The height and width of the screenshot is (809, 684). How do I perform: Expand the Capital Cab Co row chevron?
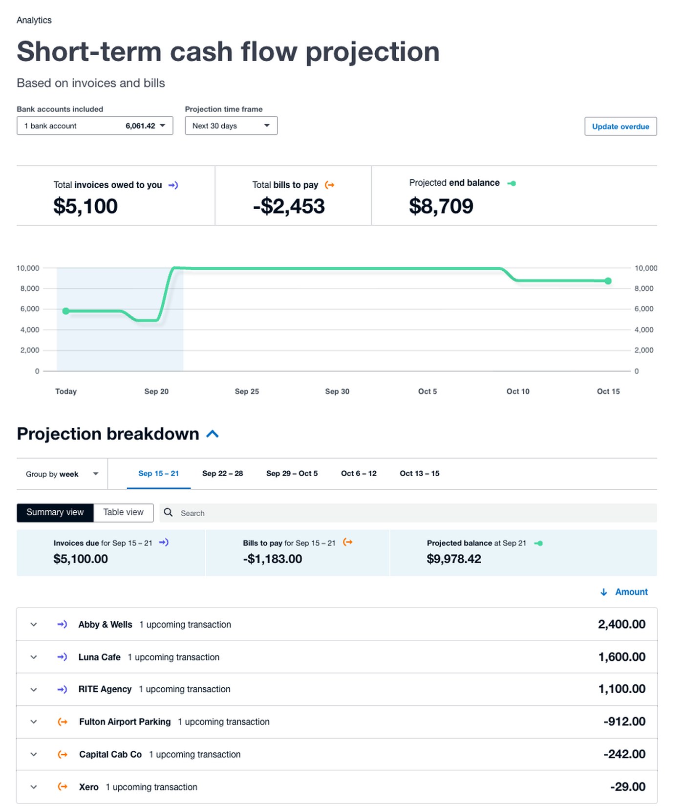coord(34,754)
